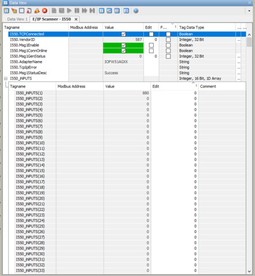
Task: Open the toolbar overflow dropdown arrow
Action: click(x=249, y=11)
